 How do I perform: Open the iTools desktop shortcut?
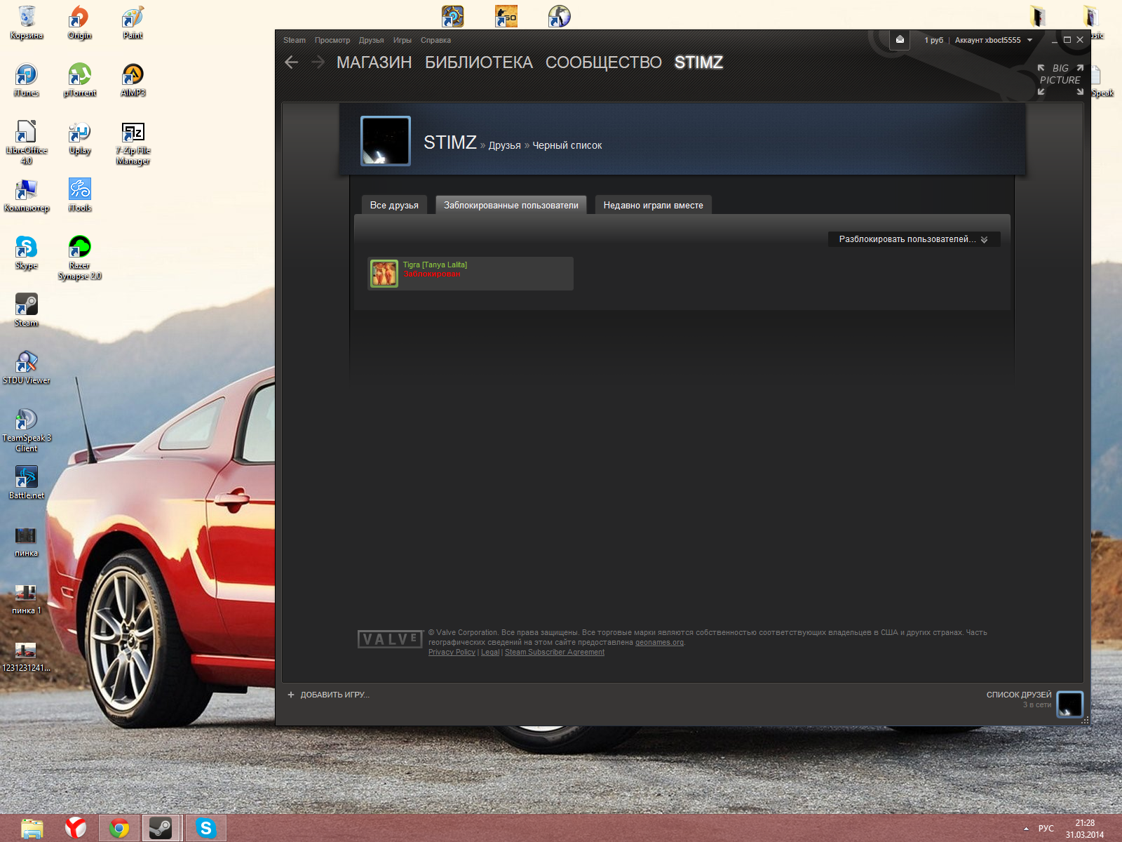click(x=79, y=194)
